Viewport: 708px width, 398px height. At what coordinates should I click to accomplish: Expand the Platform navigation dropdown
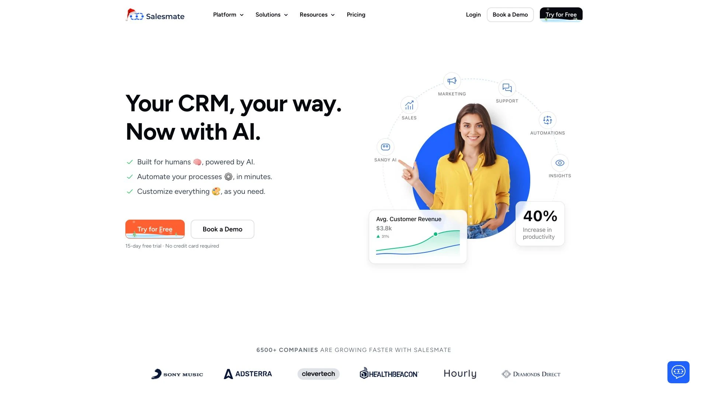pyautogui.click(x=228, y=15)
